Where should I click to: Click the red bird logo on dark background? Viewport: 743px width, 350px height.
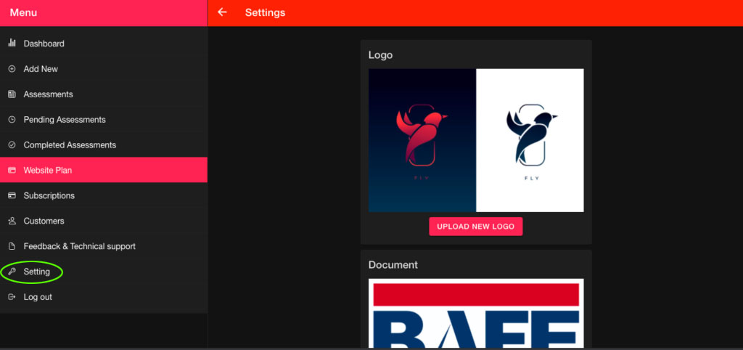422,140
